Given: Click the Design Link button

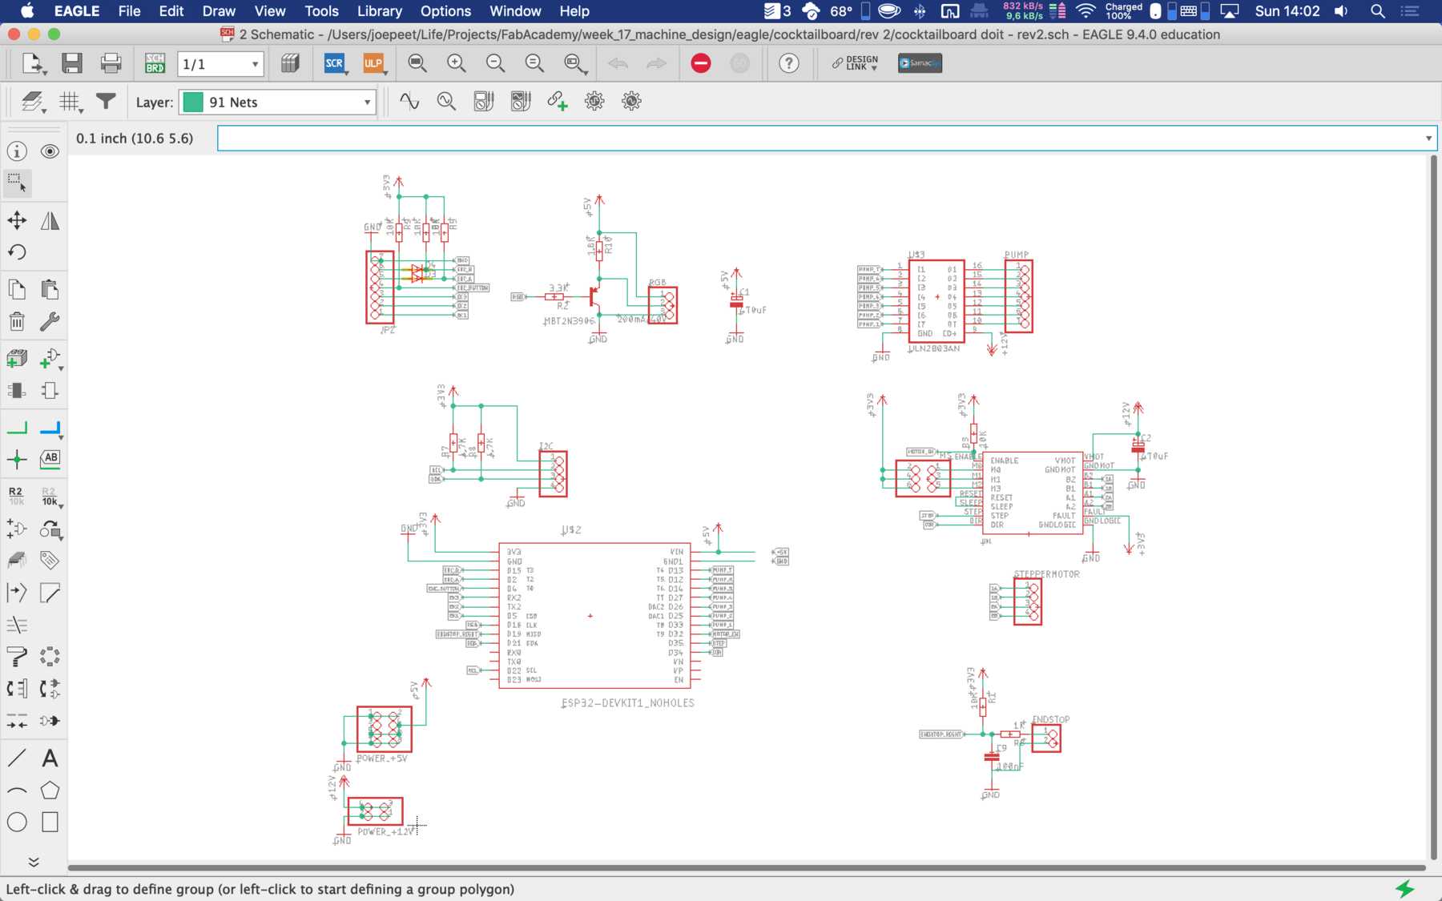Looking at the screenshot, I should pyautogui.click(x=855, y=63).
